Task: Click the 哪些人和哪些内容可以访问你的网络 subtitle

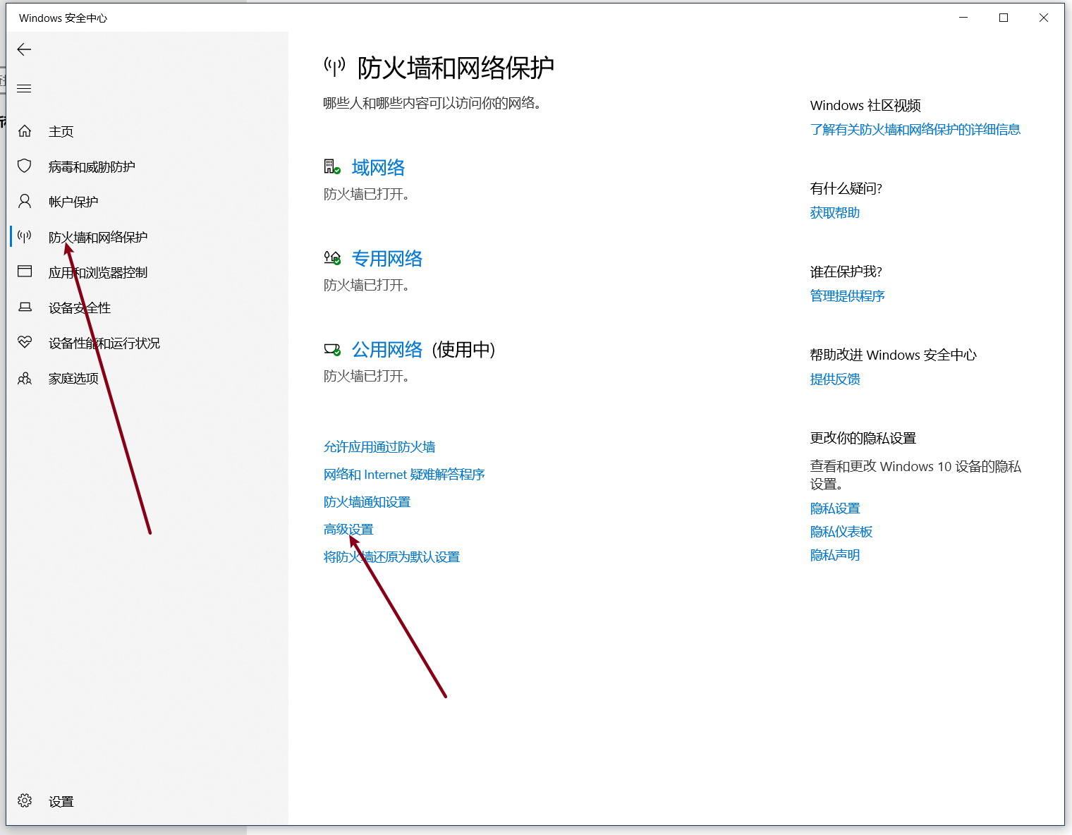Action: pos(432,104)
